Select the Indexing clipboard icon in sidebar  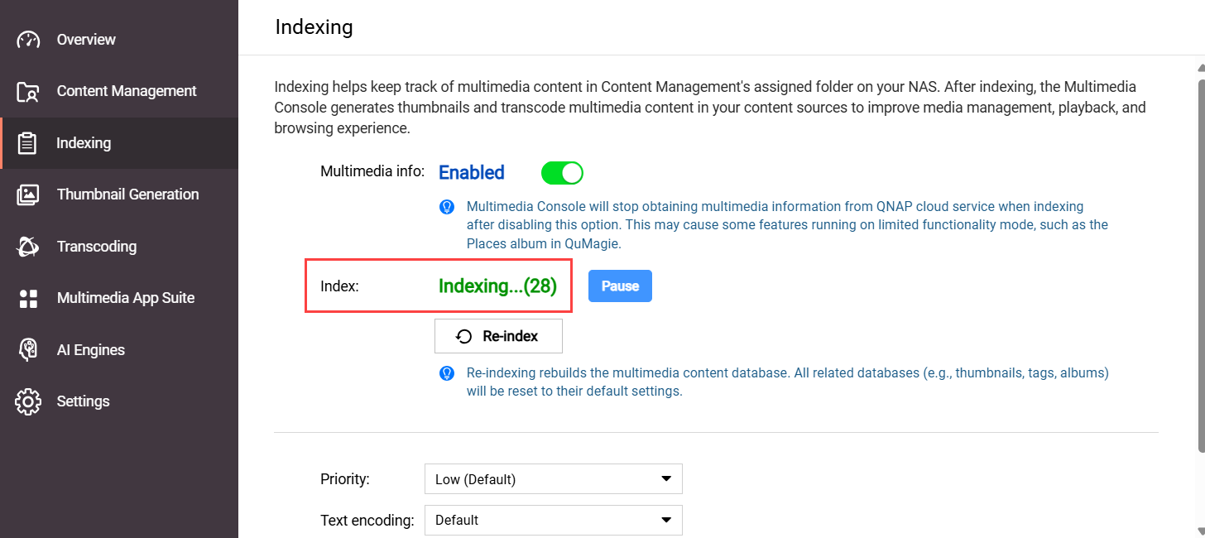pyautogui.click(x=28, y=143)
